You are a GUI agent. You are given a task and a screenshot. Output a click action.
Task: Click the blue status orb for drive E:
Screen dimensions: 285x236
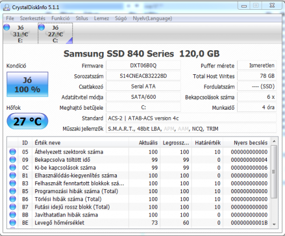click(7, 27)
